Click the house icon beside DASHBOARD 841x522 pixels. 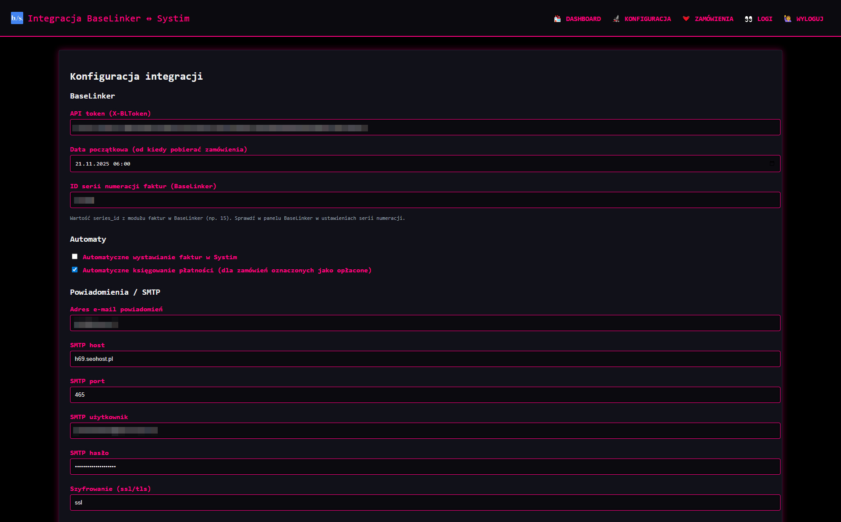pos(557,18)
